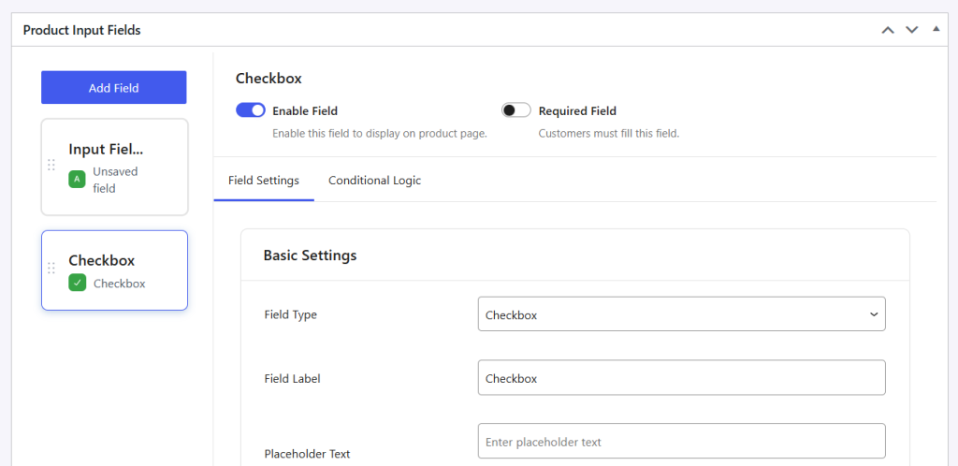Switch to the Conditional Logic tab
The width and height of the screenshot is (958, 466).
point(374,181)
